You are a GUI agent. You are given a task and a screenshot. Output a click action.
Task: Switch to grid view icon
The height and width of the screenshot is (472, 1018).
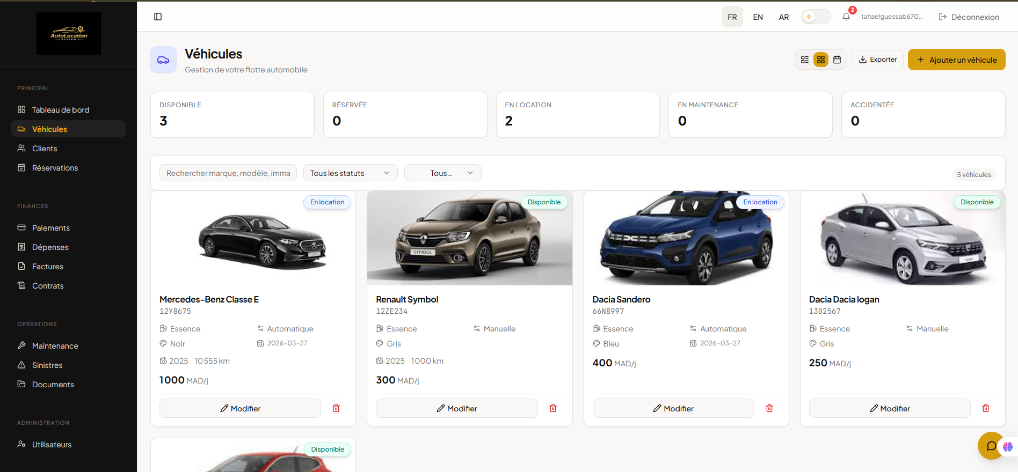coord(821,60)
